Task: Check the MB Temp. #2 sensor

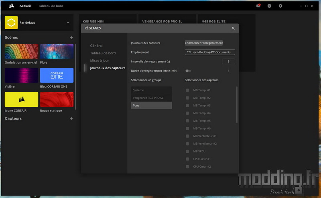Action: tap(187, 98)
